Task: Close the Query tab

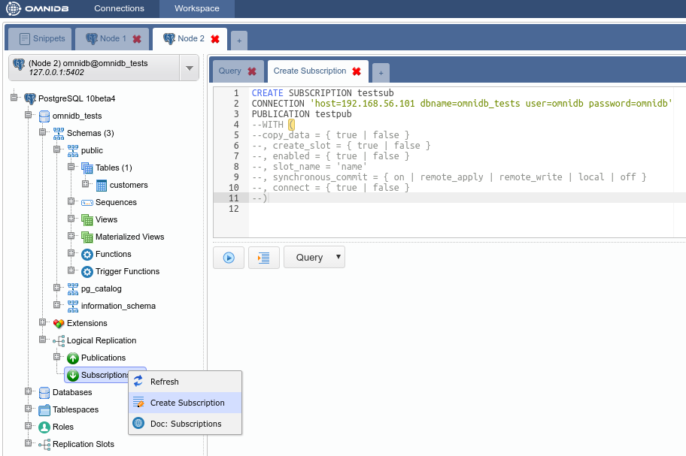Action: (252, 71)
